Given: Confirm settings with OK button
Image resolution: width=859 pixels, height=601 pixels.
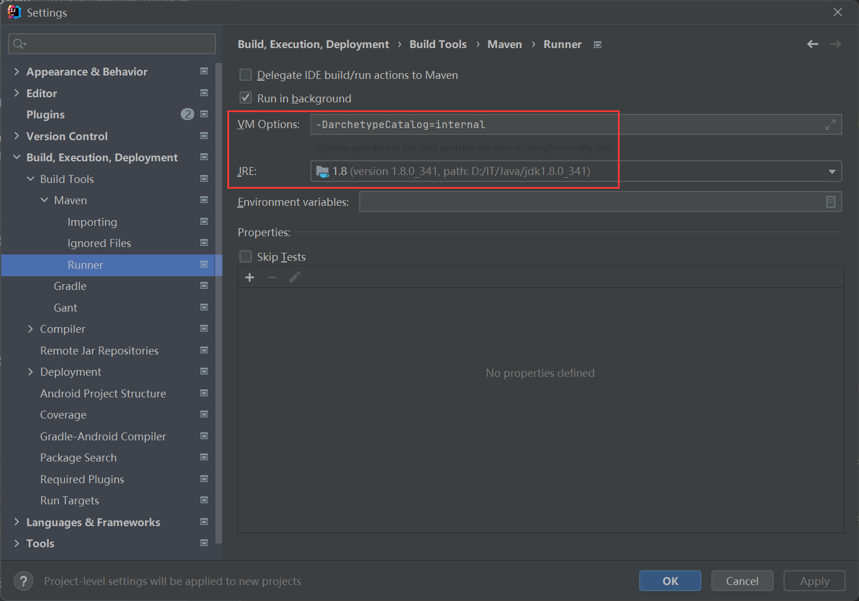Looking at the screenshot, I should tap(670, 581).
